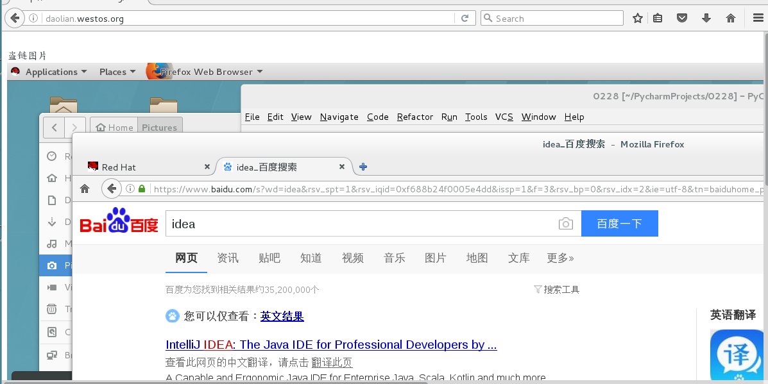Open PyCharm Edit menu
The width and height of the screenshot is (768, 384).
coord(275,117)
